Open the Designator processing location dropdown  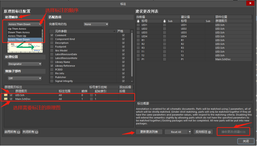(x=25, y=64)
